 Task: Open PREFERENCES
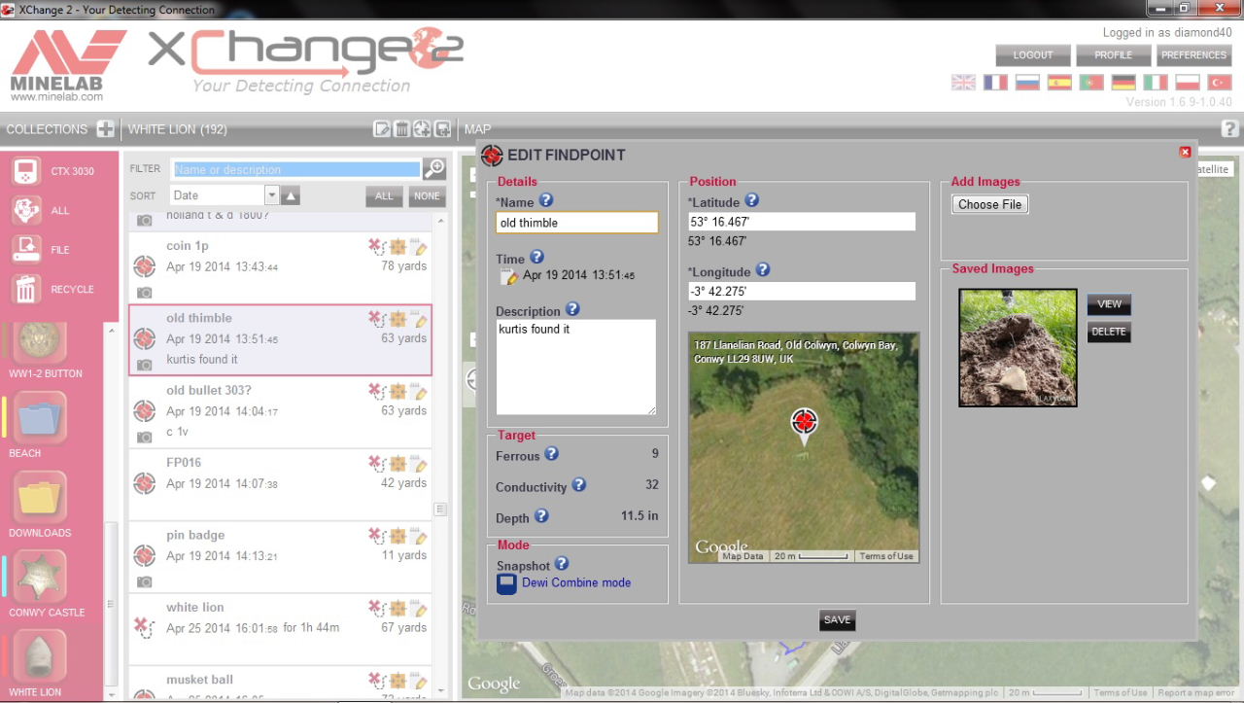pos(1194,55)
